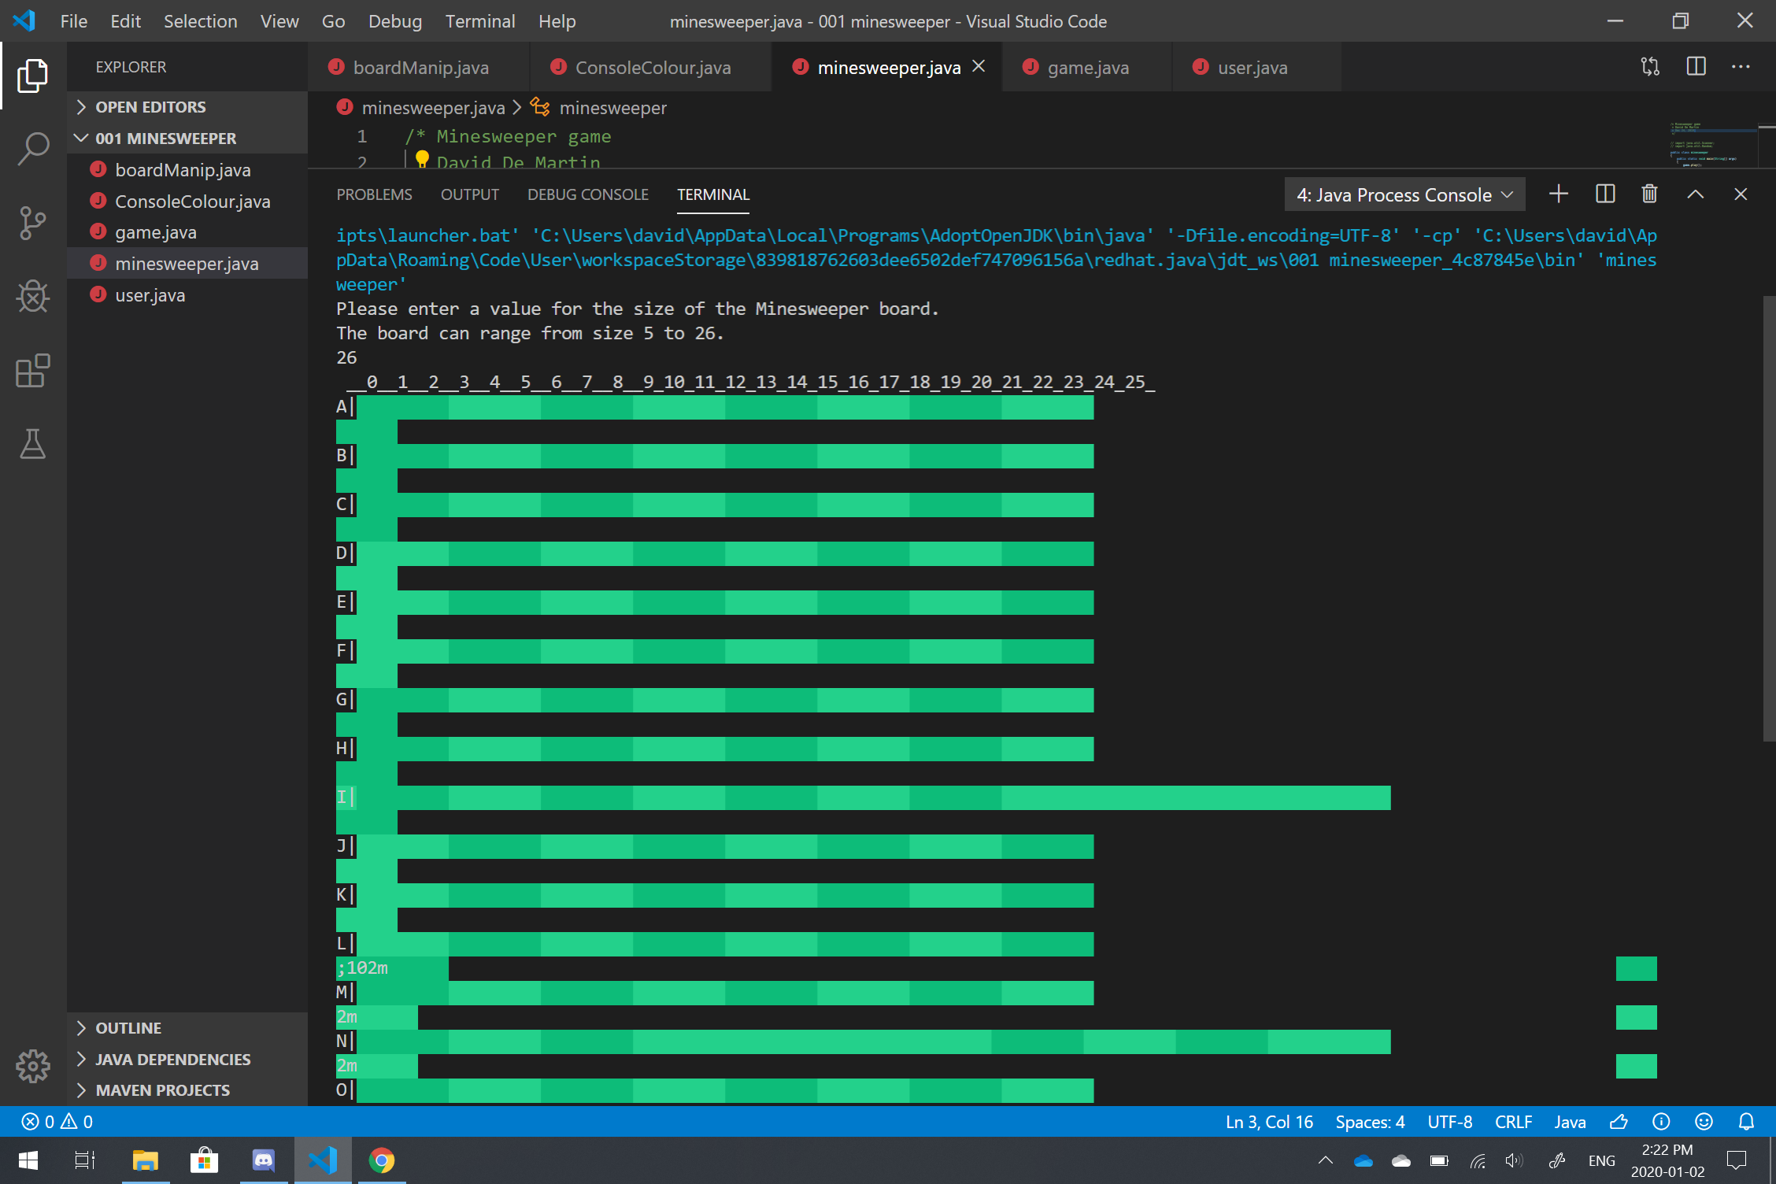The width and height of the screenshot is (1776, 1184).
Task: Open the Debug menu
Action: 394,21
